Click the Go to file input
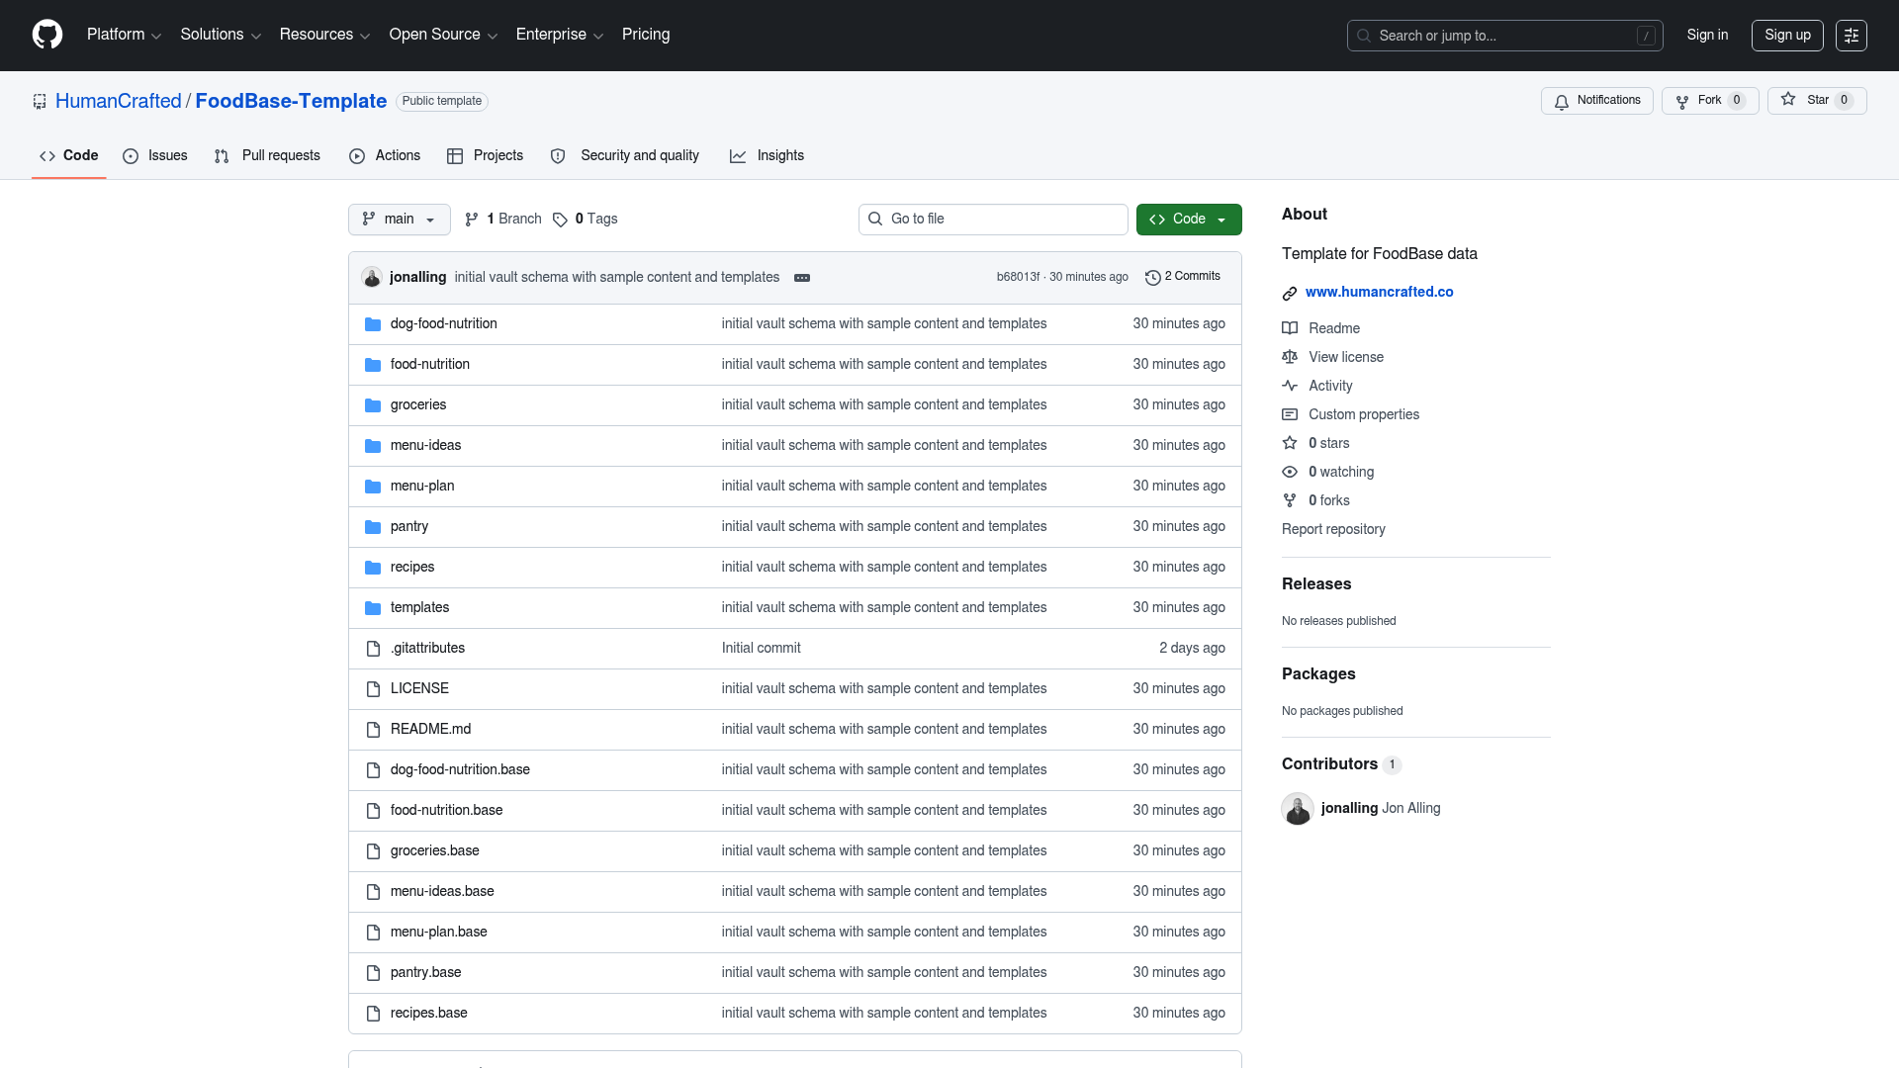The image size is (1899, 1068). pos(993,220)
